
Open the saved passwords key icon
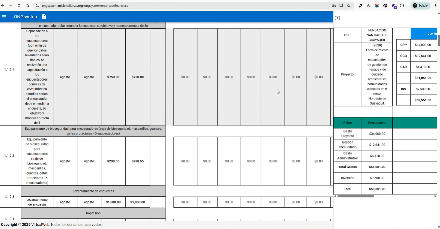[x=334, y=6]
